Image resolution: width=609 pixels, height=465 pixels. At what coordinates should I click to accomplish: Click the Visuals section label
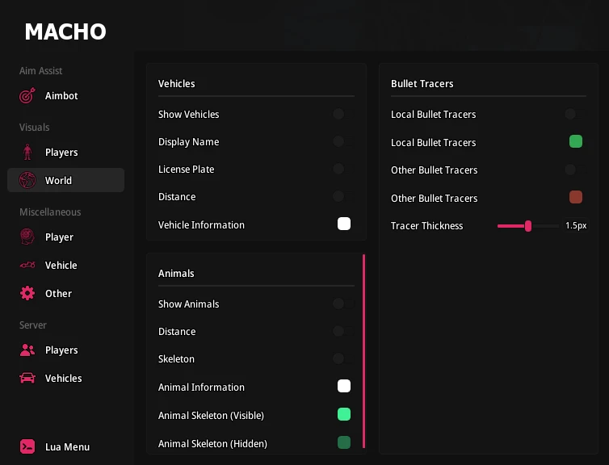tap(34, 128)
